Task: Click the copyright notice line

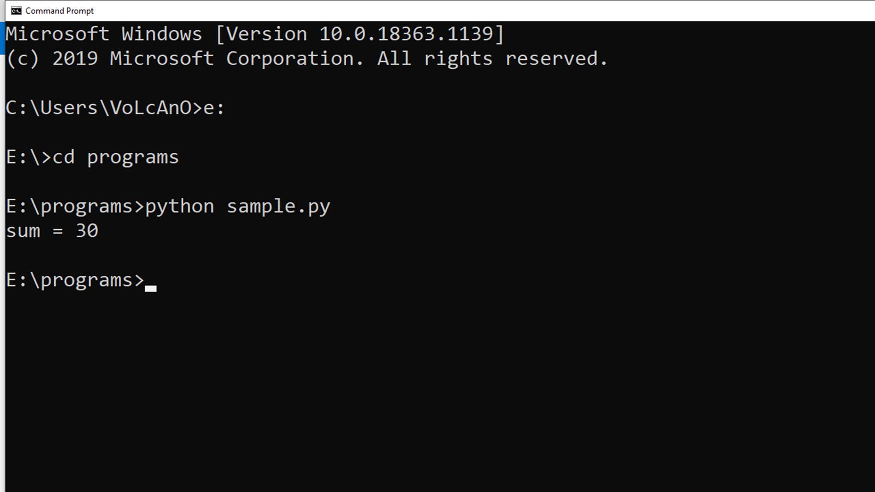Action: click(306, 58)
